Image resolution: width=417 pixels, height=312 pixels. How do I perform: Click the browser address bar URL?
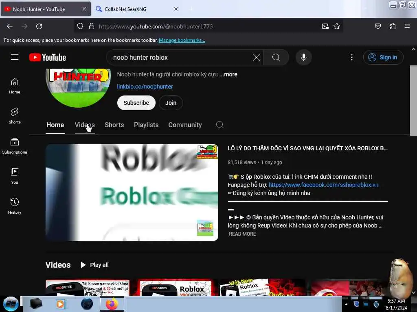click(x=156, y=26)
